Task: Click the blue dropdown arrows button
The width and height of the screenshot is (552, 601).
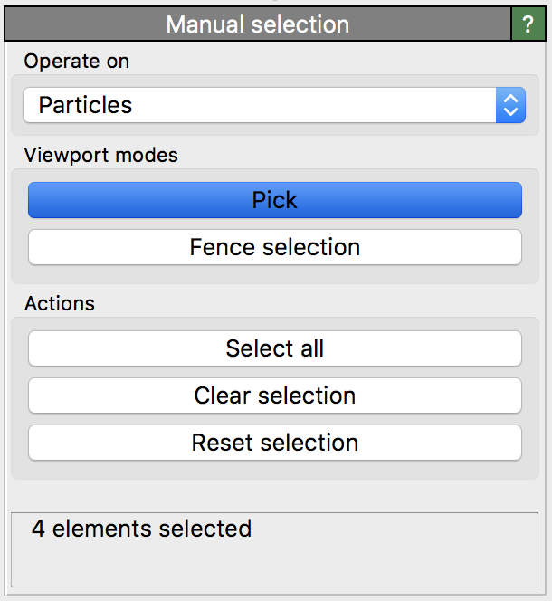Action: (510, 105)
